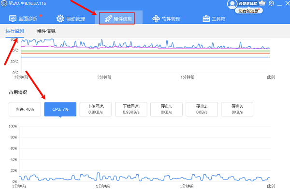Click the 100% label on CPU chart
The height and width of the screenshot is (190, 290).
pyautogui.click(x=13, y=127)
